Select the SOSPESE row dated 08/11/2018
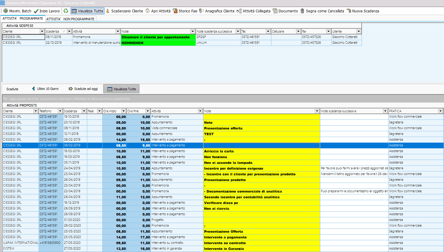Screen dimensions: 444x252 (182, 37)
